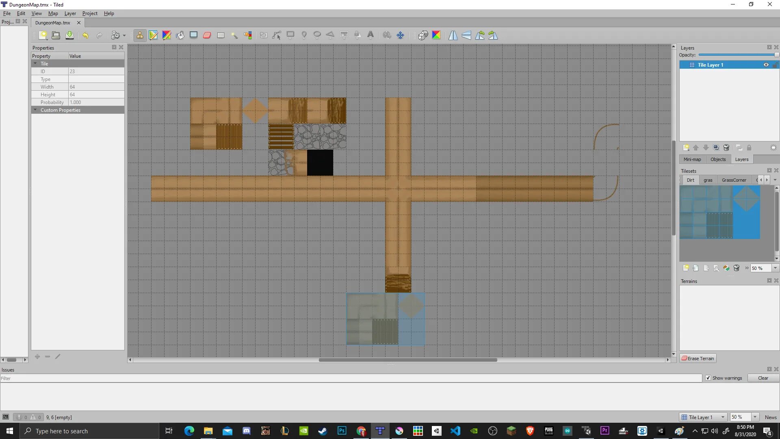Image resolution: width=780 pixels, height=439 pixels.
Task: Click the Erase Terrain button
Action: [x=698, y=359]
